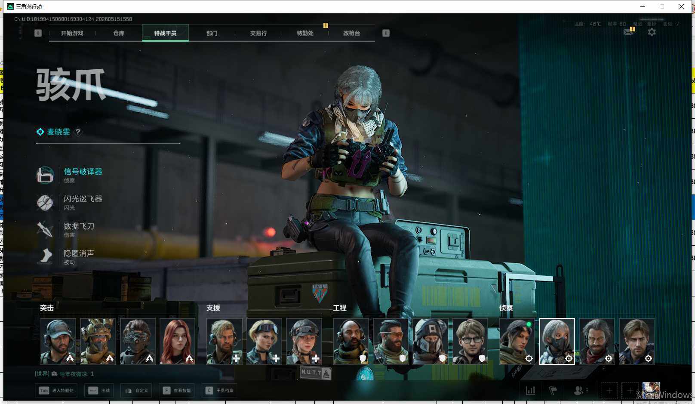695x404 pixels.
Task: Click the first empty squad slot plus
Action: (609, 391)
